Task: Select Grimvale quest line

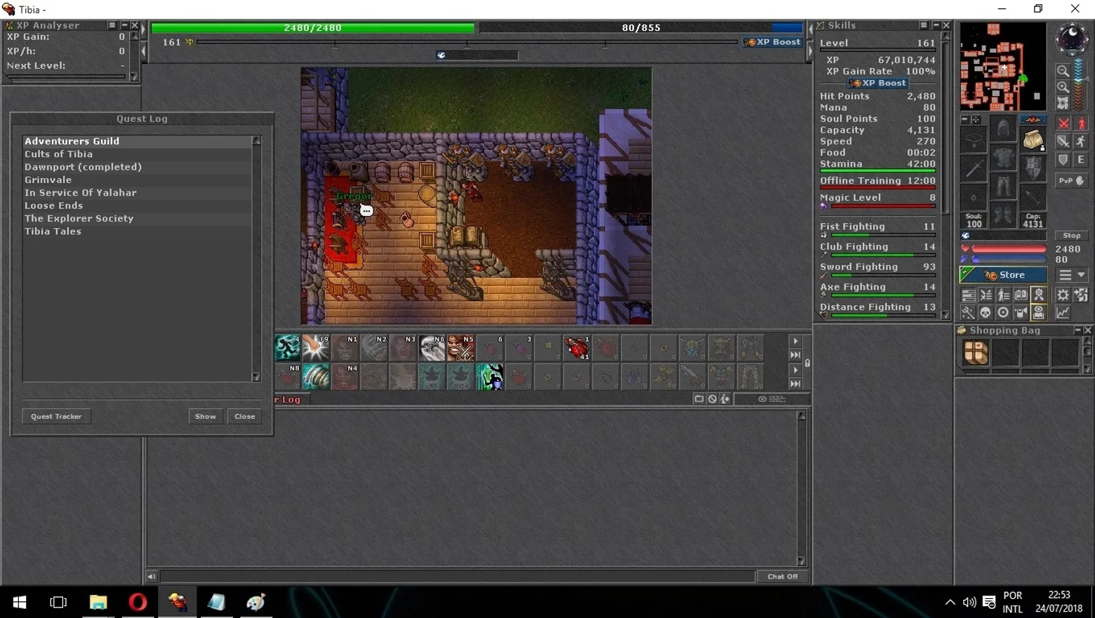Action: [x=138, y=180]
